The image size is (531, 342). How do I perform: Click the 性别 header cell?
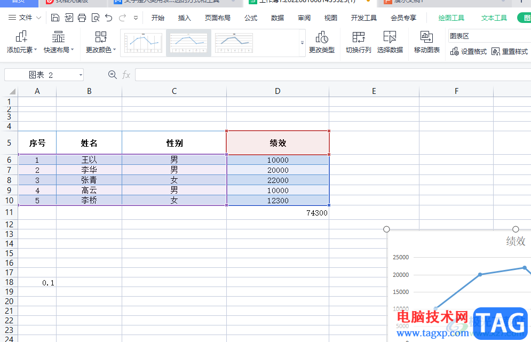[x=174, y=143]
